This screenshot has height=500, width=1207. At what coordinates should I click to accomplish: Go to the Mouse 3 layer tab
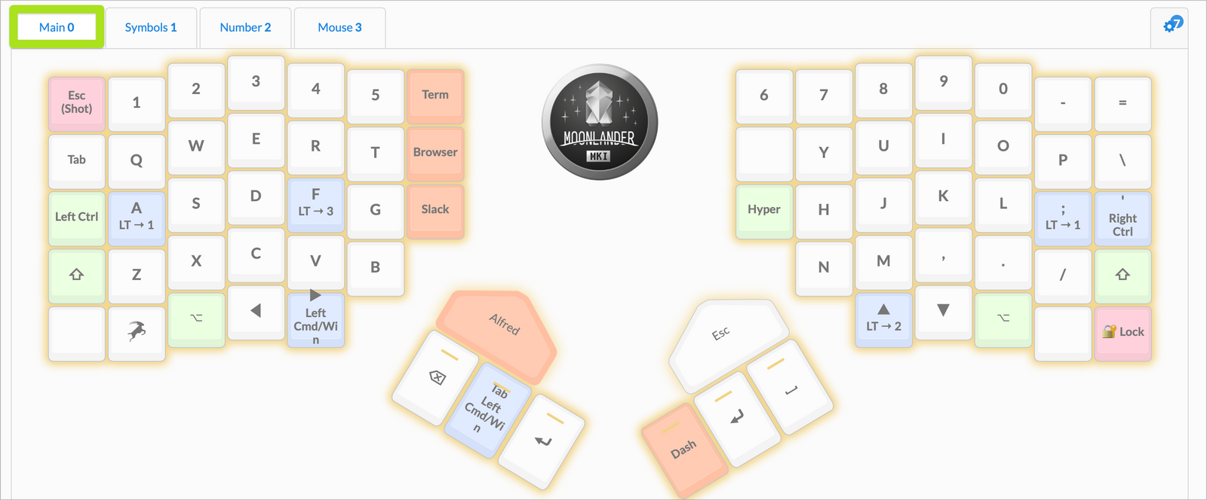[339, 28]
